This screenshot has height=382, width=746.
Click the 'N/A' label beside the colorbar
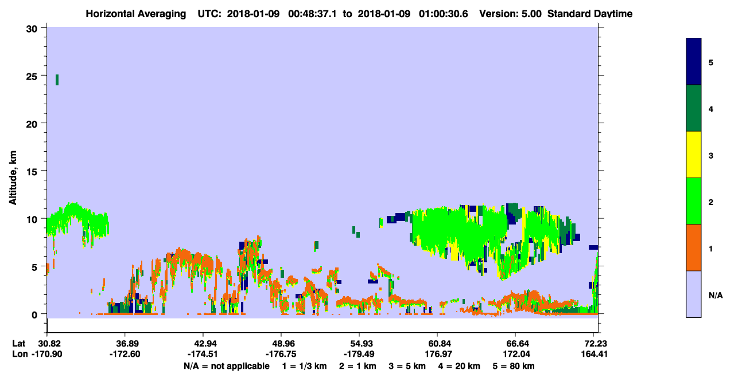coord(716,296)
